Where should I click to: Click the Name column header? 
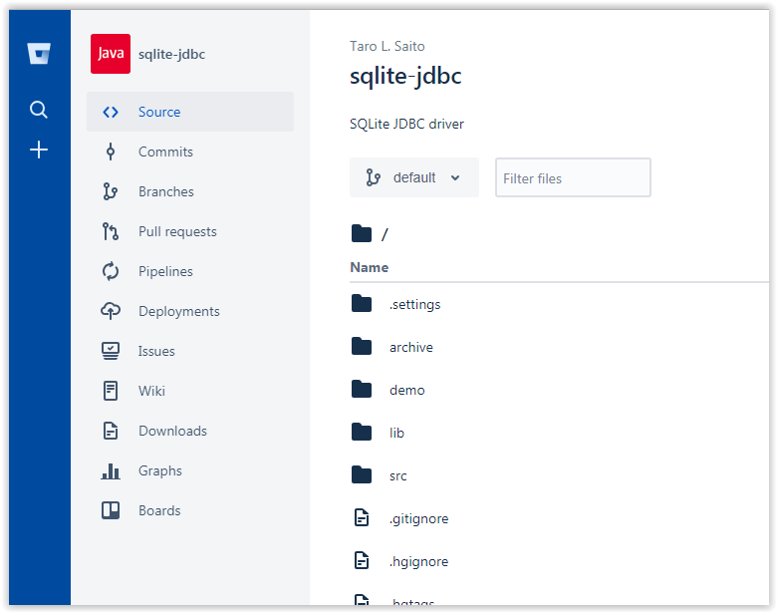[370, 267]
